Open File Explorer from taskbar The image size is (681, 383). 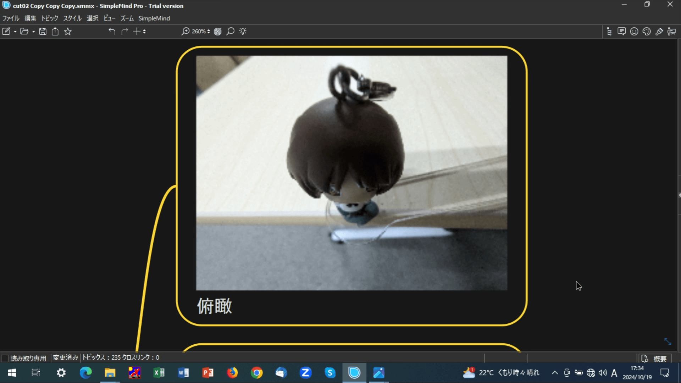[x=110, y=373]
